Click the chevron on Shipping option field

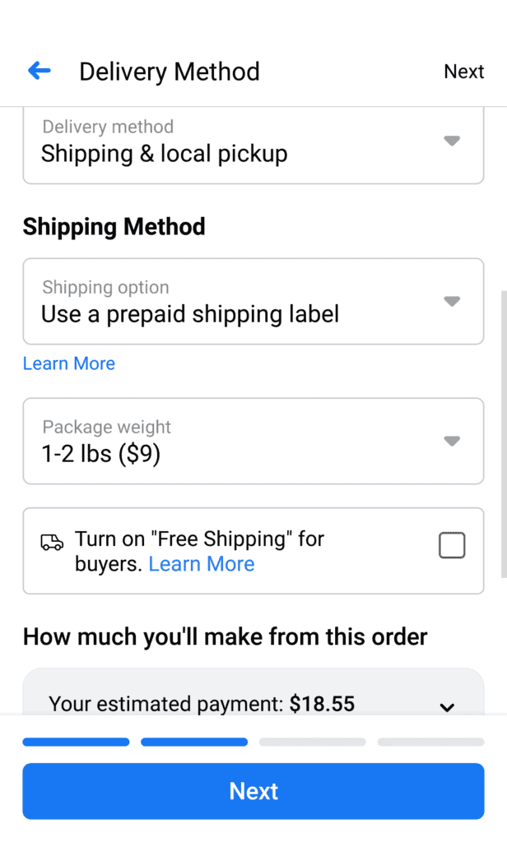click(452, 301)
